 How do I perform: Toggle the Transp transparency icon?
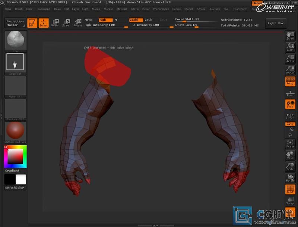point(290,201)
